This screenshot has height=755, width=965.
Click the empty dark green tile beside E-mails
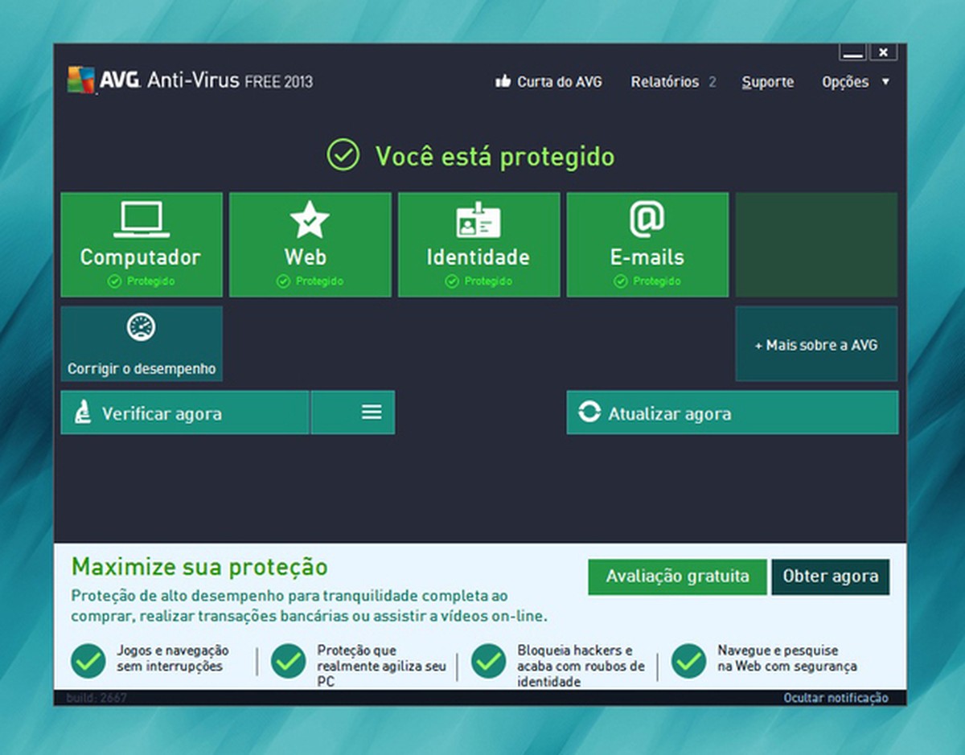[x=816, y=244]
